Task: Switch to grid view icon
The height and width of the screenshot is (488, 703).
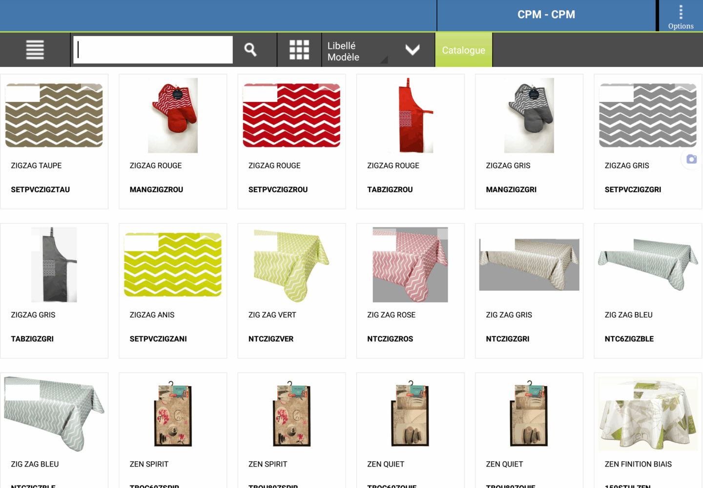Action: pyautogui.click(x=299, y=50)
